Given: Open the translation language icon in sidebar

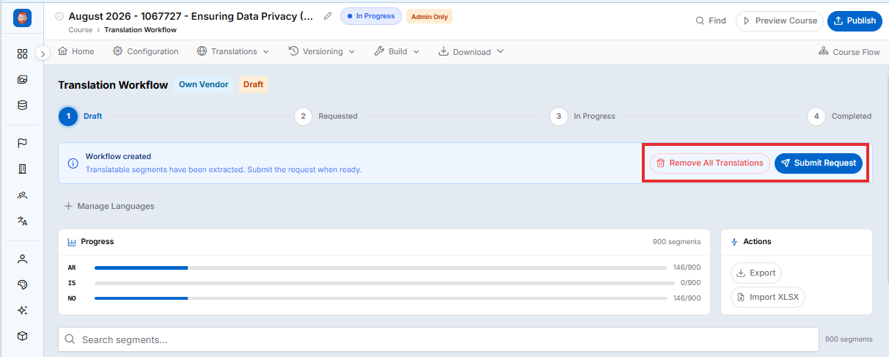Looking at the screenshot, I should [x=22, y=221].
